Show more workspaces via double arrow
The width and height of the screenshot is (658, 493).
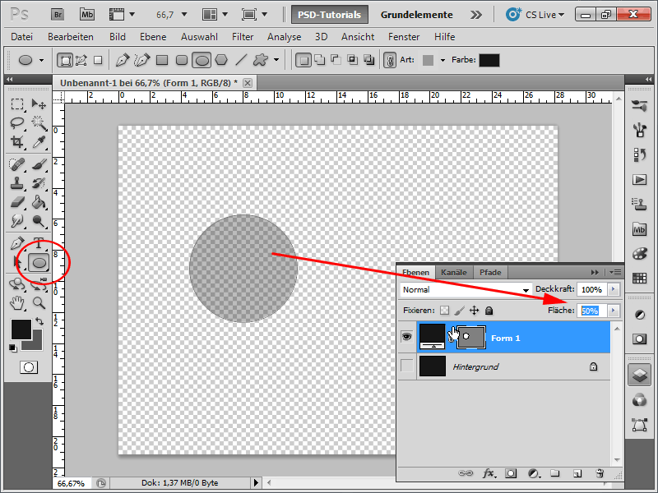pos(476,15)
